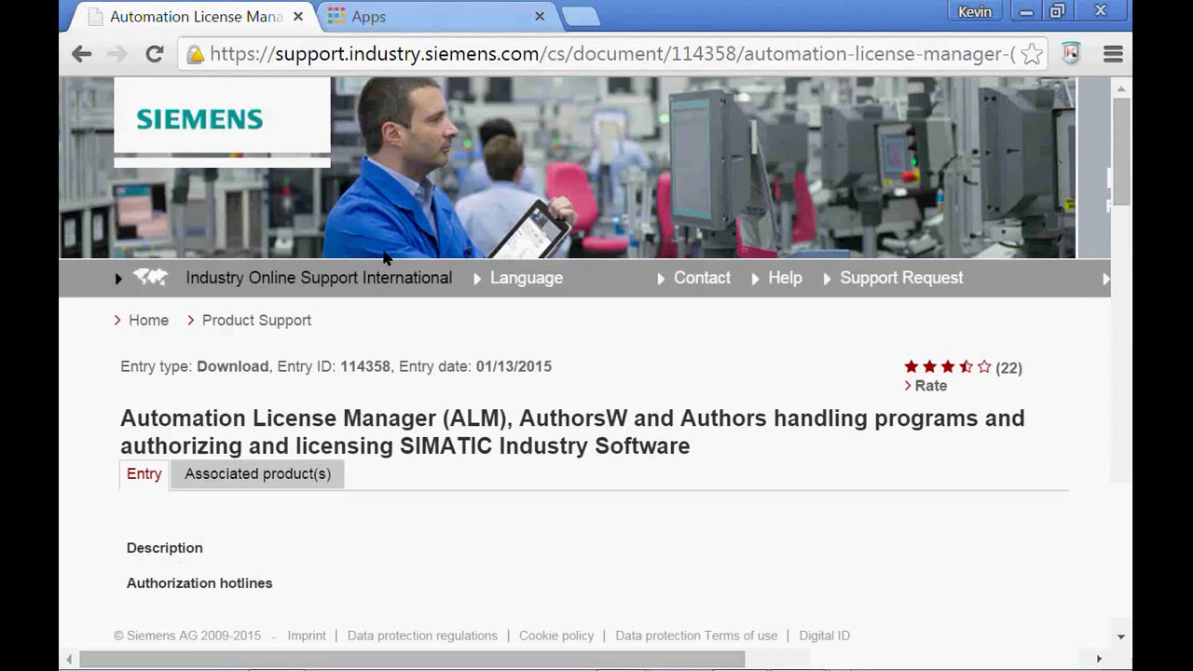Click the world map icon in nav bar
This screenshot has height=671, width=1193.
click(x=150, y=277)
